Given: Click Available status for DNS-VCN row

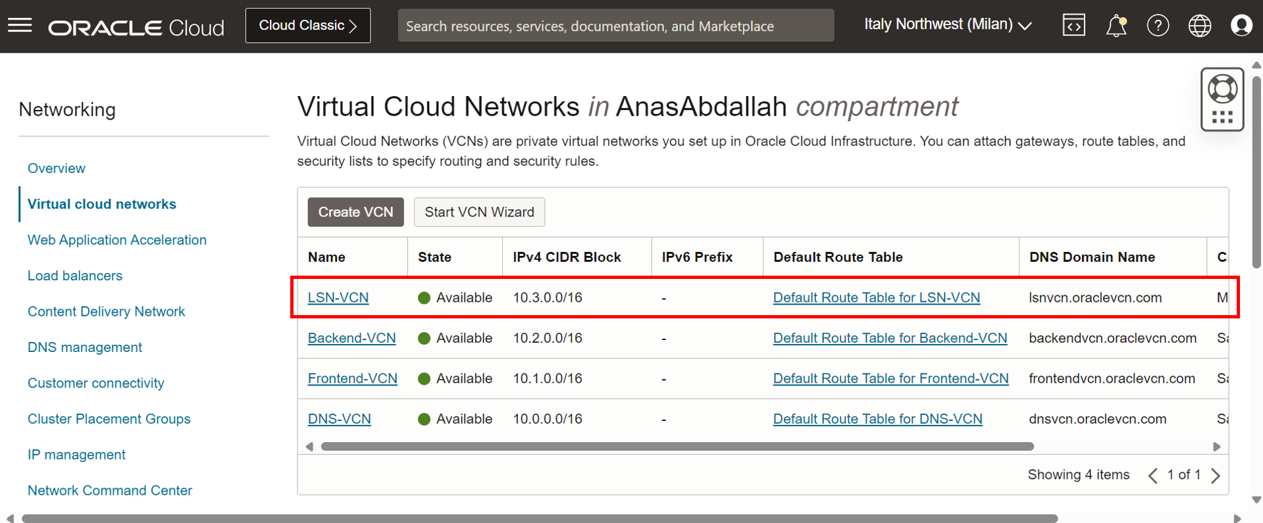Looking at the screenshot, I should (455, 419).
